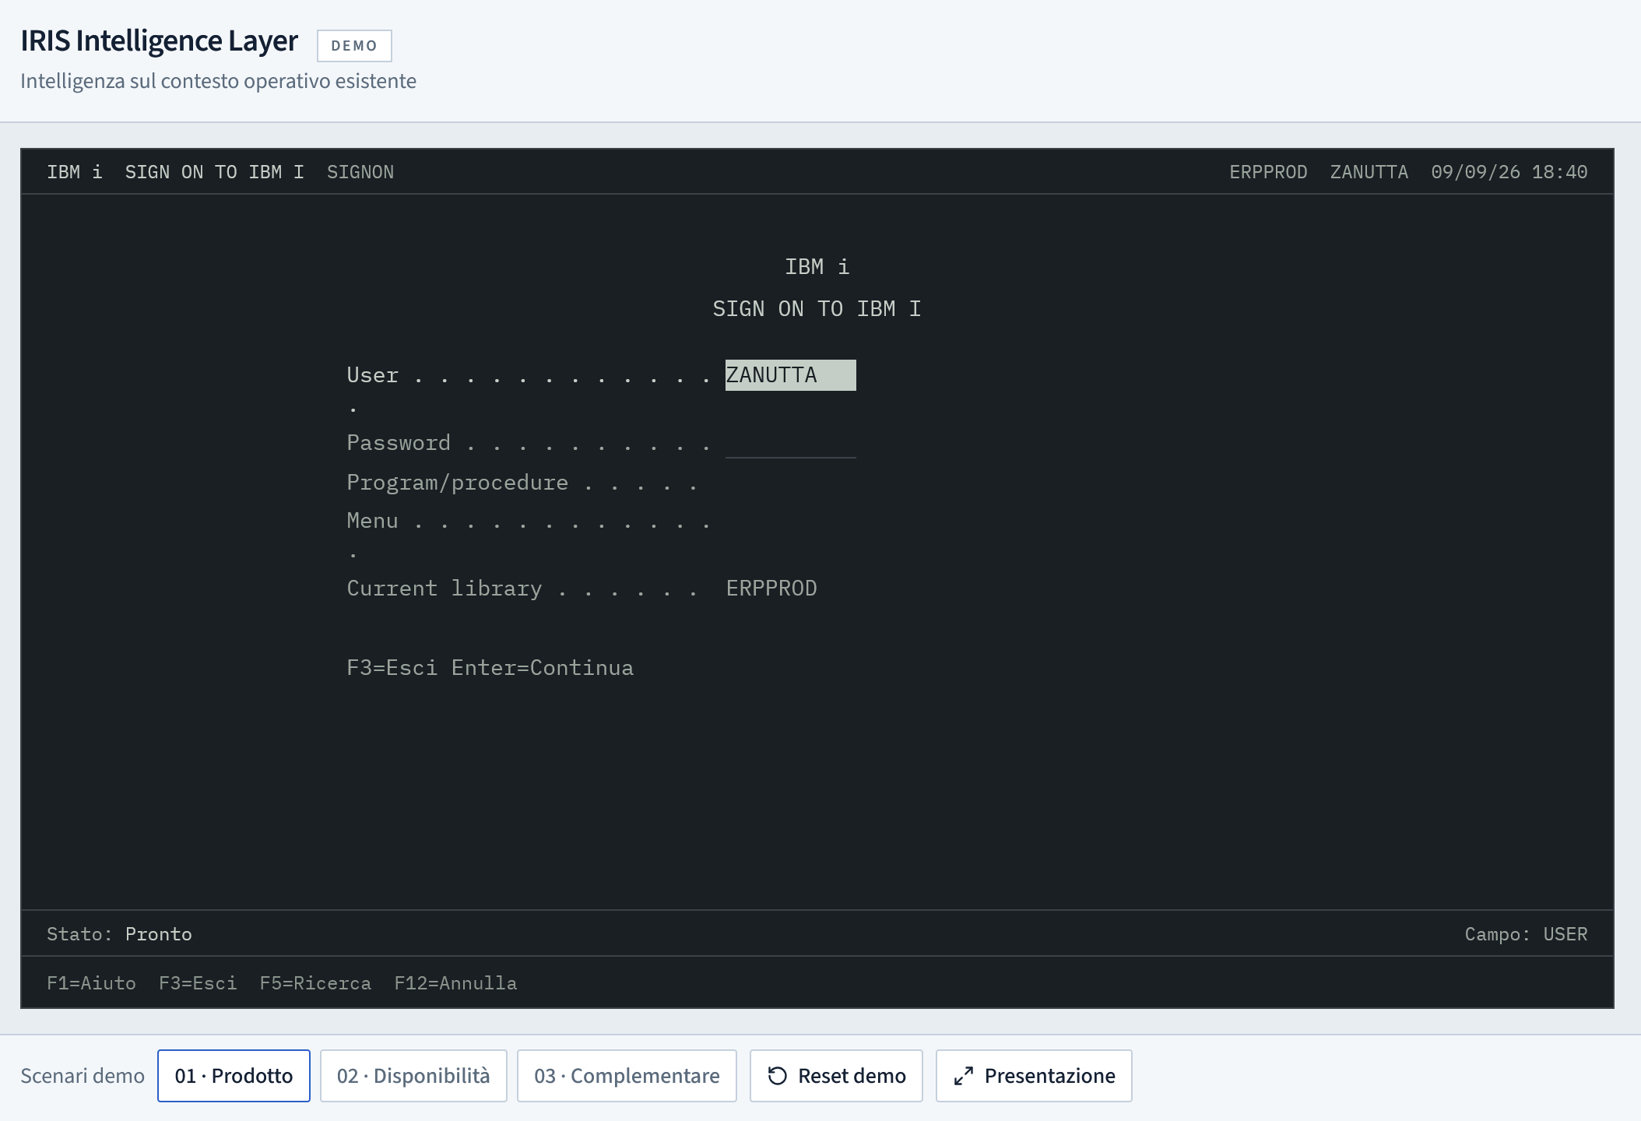Click the expand arrows icon on Presentazione

coord(964,1076)
